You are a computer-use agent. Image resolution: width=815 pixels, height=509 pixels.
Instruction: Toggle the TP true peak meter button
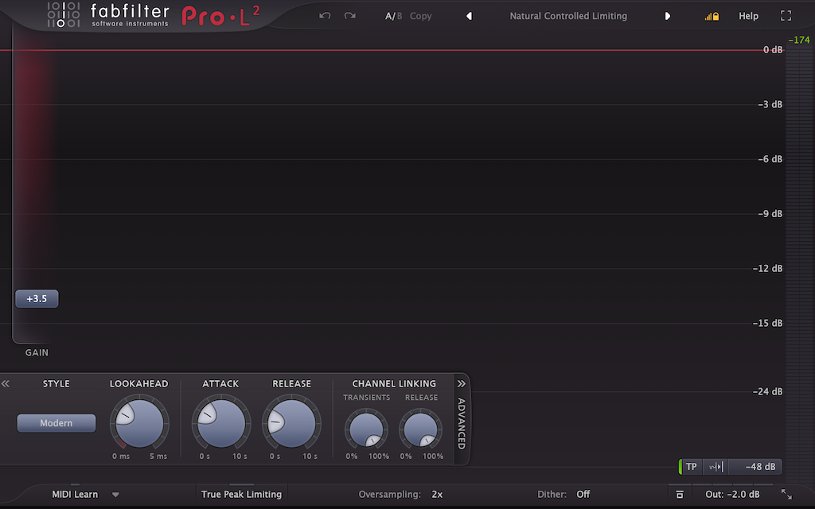(691, 467)
